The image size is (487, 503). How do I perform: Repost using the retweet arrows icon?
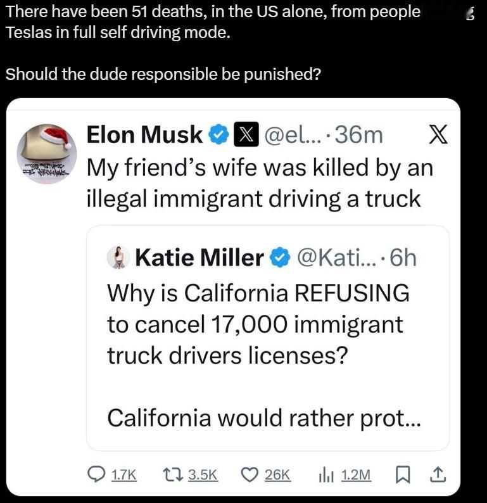click(172, 474)
